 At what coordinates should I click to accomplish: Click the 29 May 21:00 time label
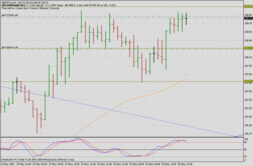point(104,164)
